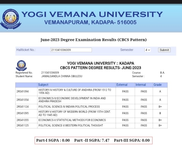Viewport: 182px width, 148px height.
Task: Select subject code 2RS41055
Action: coord(22,120)
